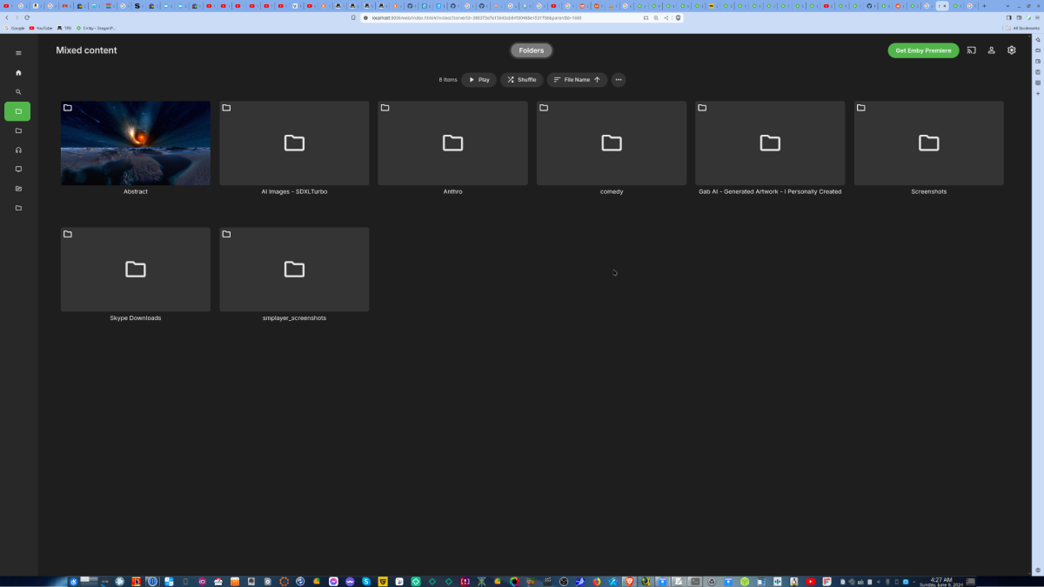Select the music library headphones icon
This screenshot has width=1044, height=587.
click(17, 150)
